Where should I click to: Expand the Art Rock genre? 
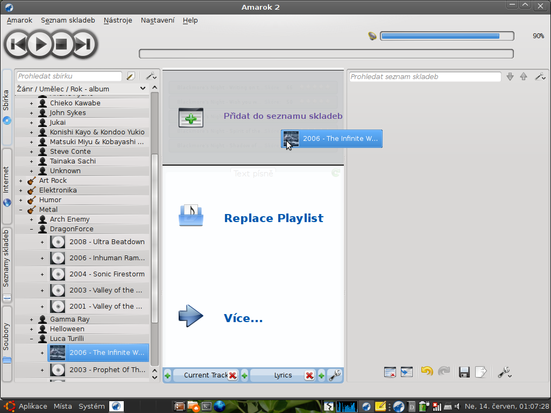pyautogui.click(x=21, y=181)
